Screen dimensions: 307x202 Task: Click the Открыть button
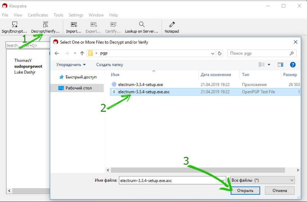coord(245,190)
